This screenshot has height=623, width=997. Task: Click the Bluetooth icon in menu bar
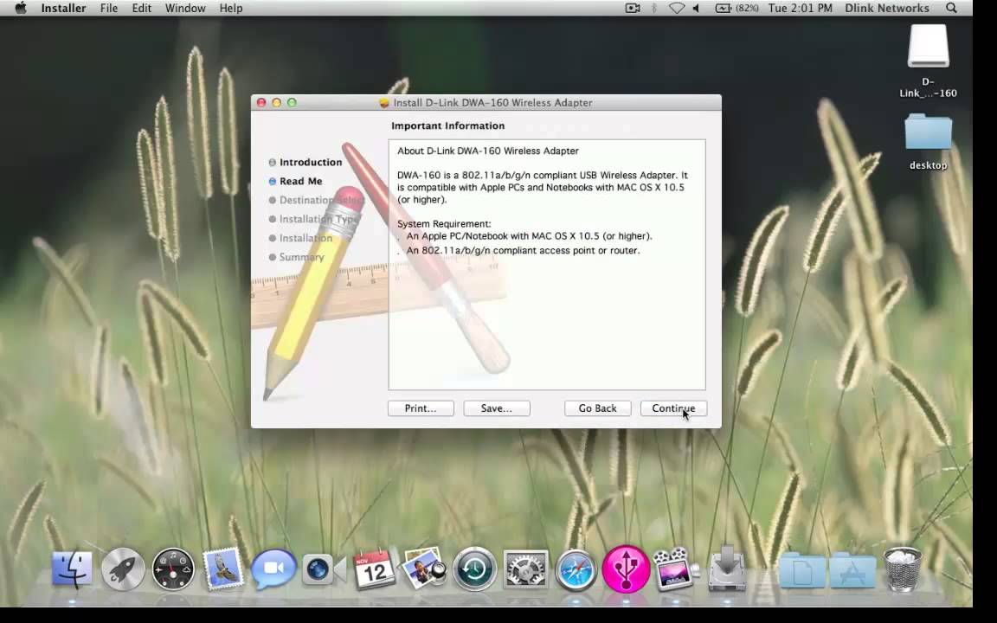[653, 9]
